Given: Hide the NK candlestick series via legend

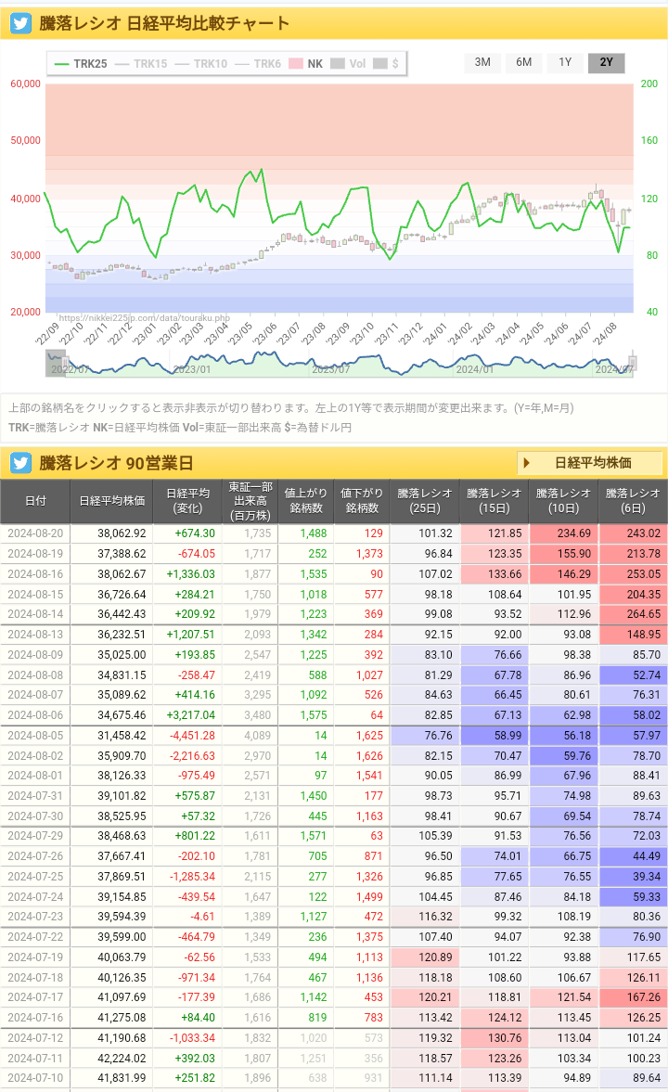Looking at the screenshot, I should pos(306,64).
